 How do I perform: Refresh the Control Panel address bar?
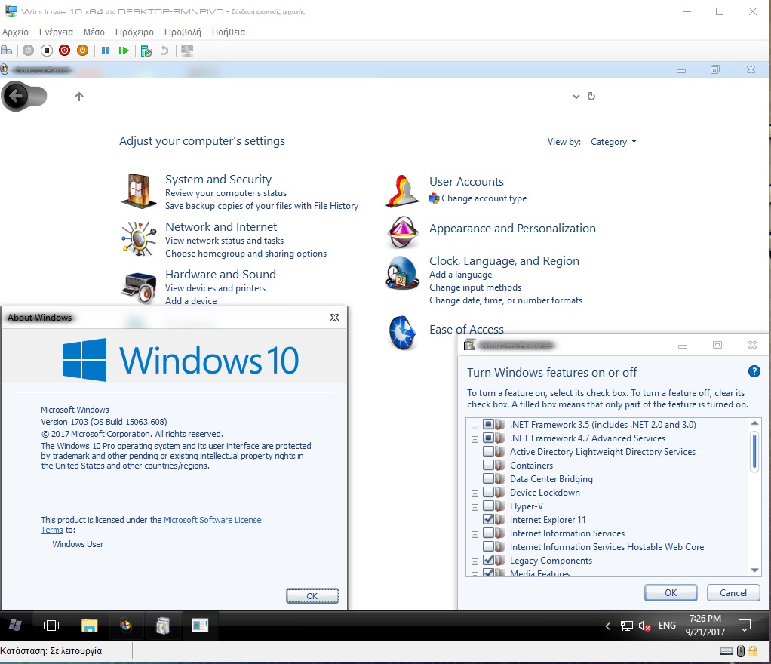tap(591, 97)
